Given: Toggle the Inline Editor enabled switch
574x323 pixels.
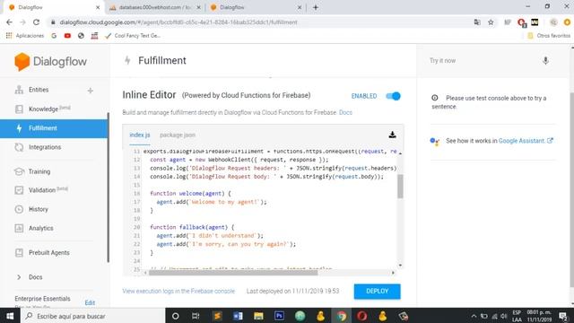Looking at the screenshot, I should tap(393, 96).
